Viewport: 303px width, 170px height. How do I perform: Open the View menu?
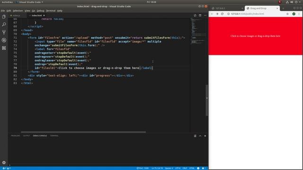tap(27, 11)
